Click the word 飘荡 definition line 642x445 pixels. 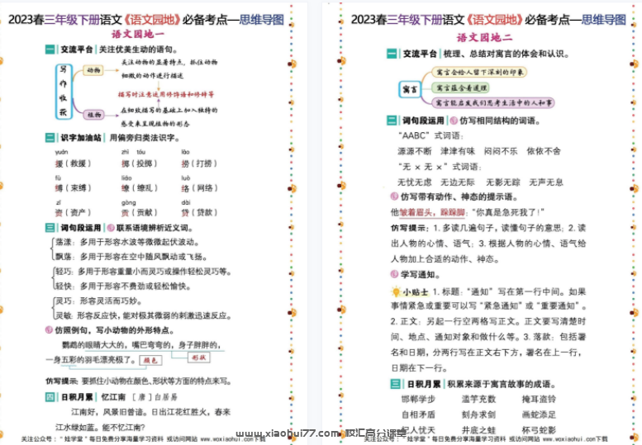(131, 257)
